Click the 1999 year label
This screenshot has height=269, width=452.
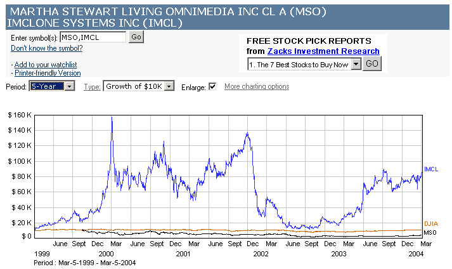[42, 254]
